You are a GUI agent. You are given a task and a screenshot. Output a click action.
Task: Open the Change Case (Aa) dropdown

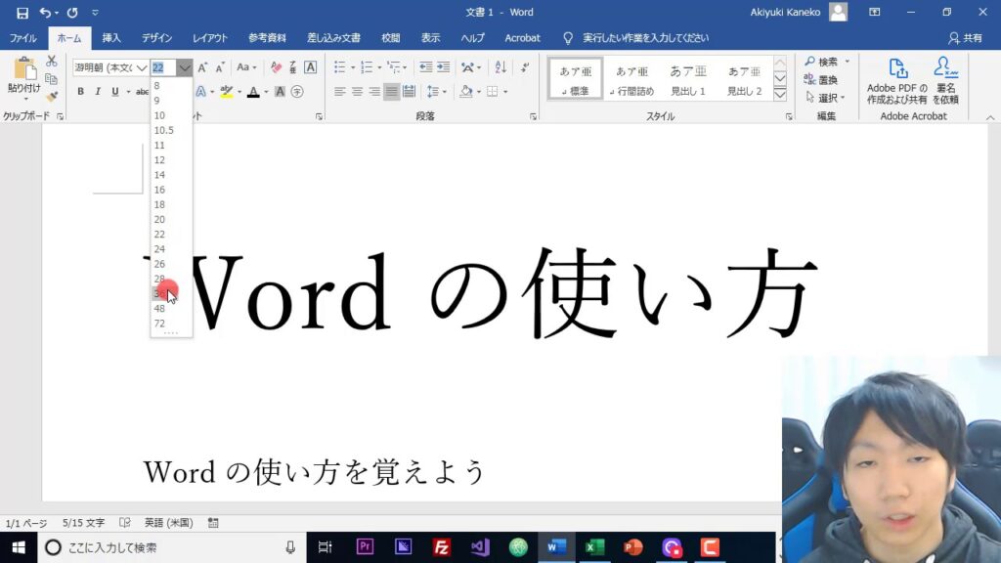click(x=245, y=67)
